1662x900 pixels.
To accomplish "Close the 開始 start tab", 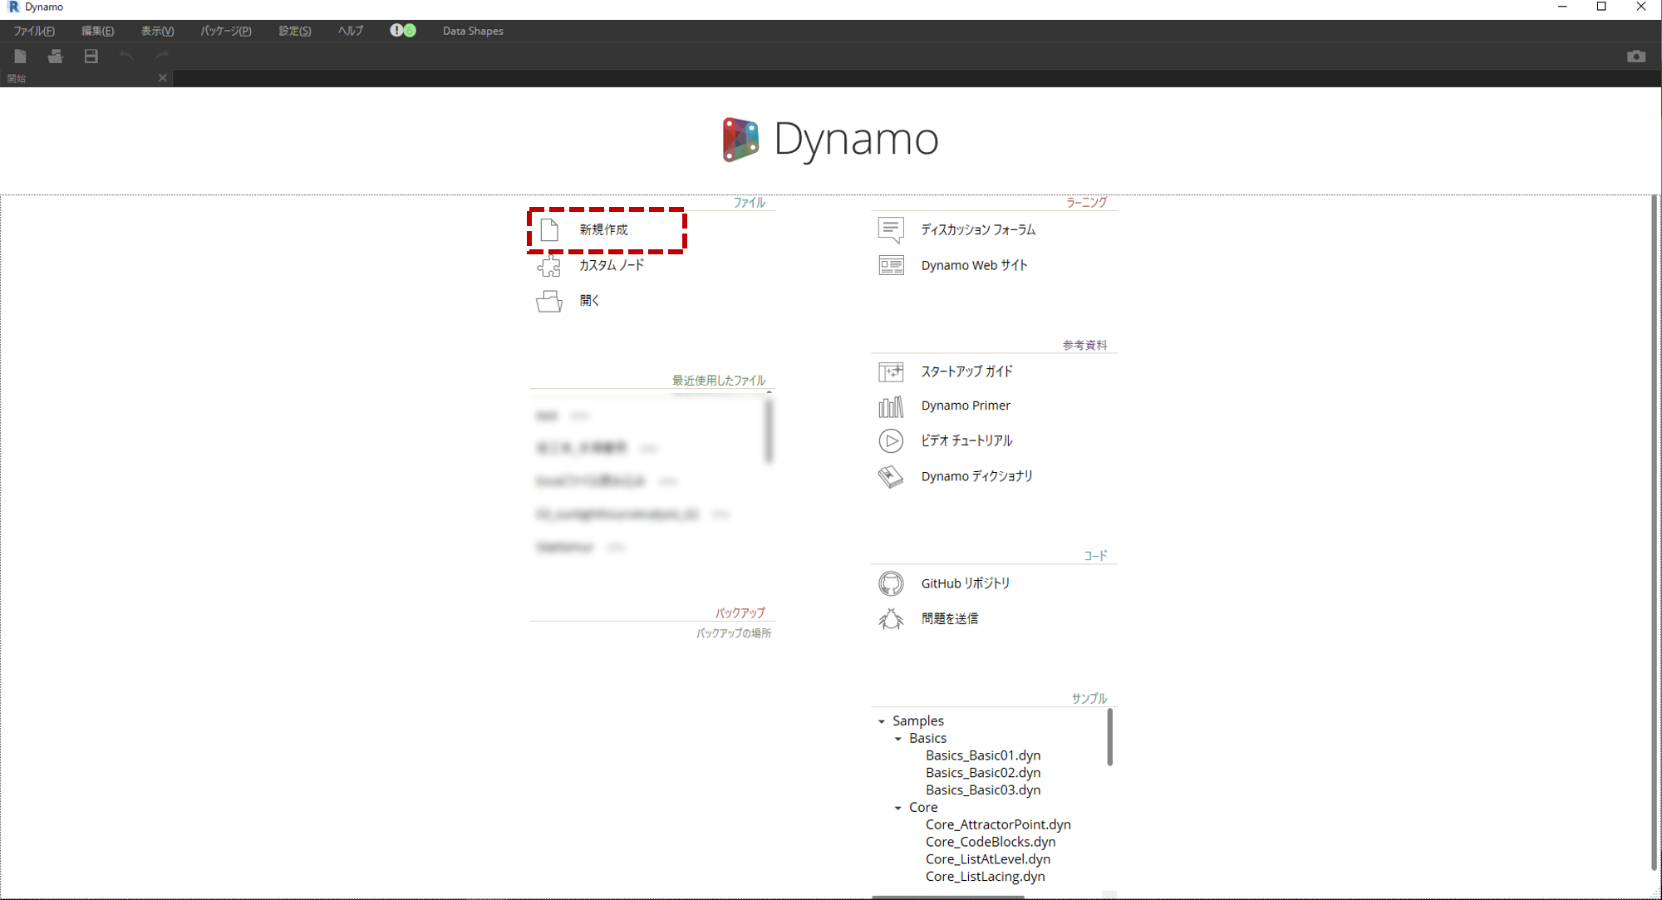I will pyautogui.click(x=162, y=78).
